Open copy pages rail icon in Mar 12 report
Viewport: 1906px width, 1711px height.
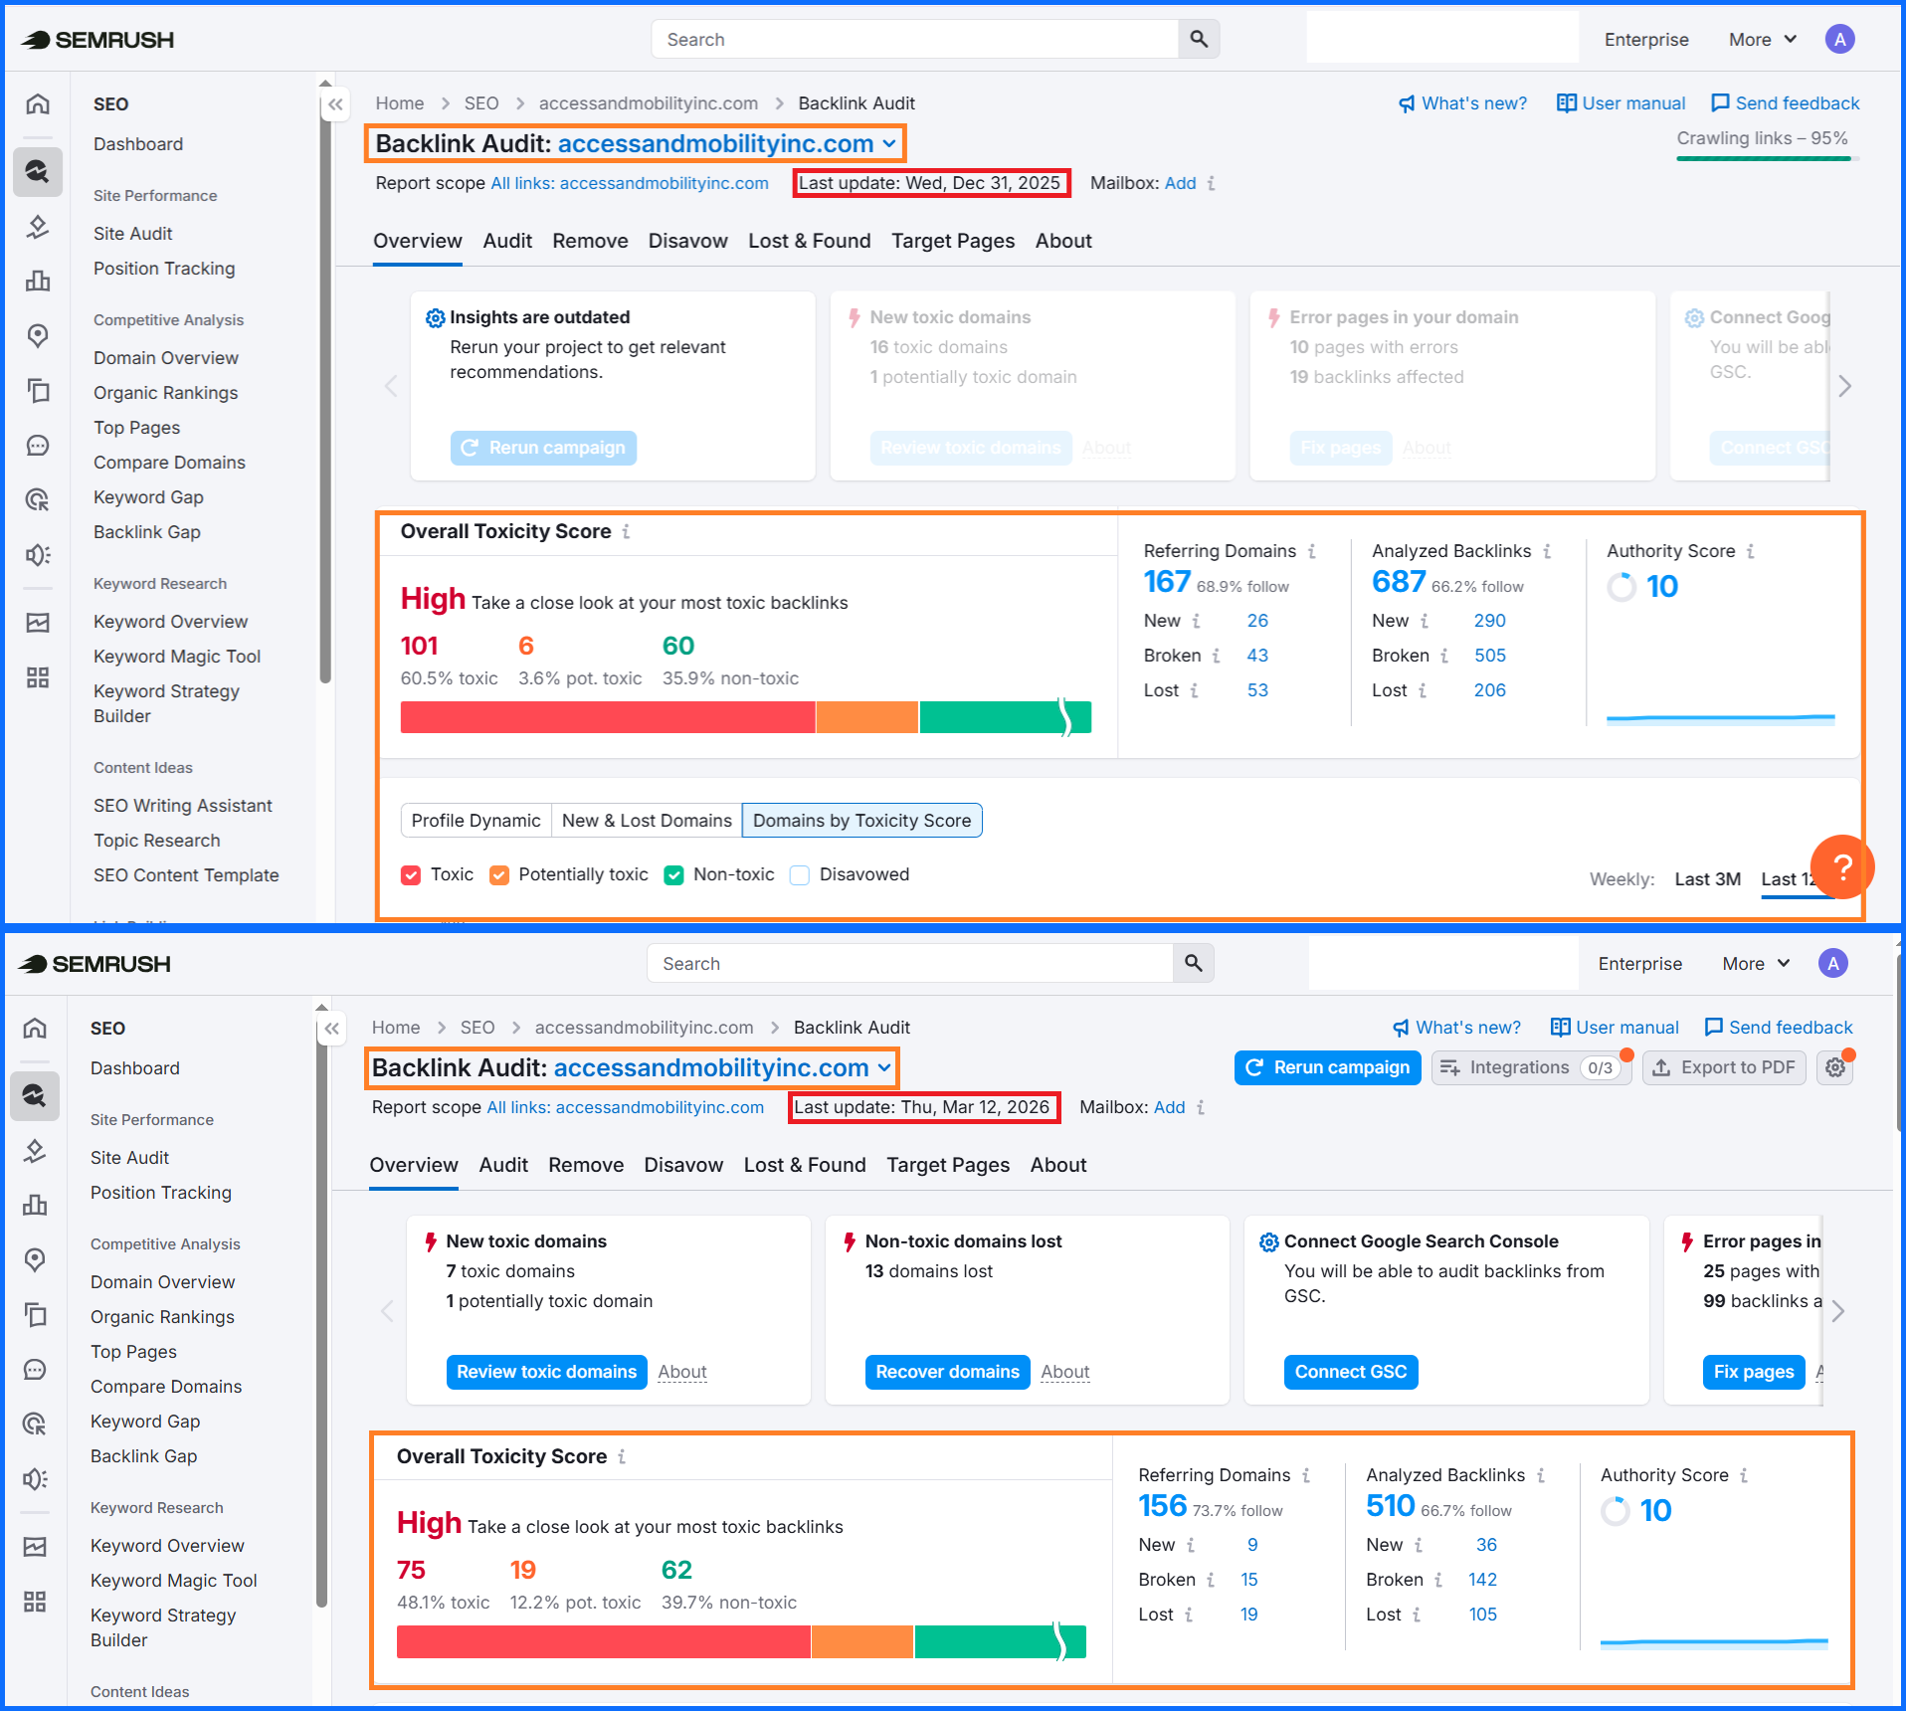[x=35, y=1314]
